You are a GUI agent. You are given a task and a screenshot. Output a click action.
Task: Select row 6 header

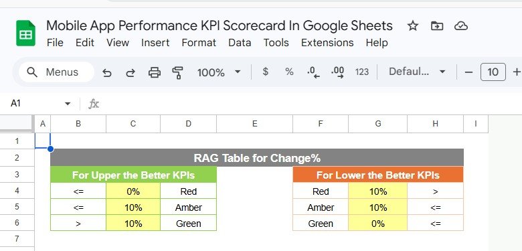(x=17, y=223)
